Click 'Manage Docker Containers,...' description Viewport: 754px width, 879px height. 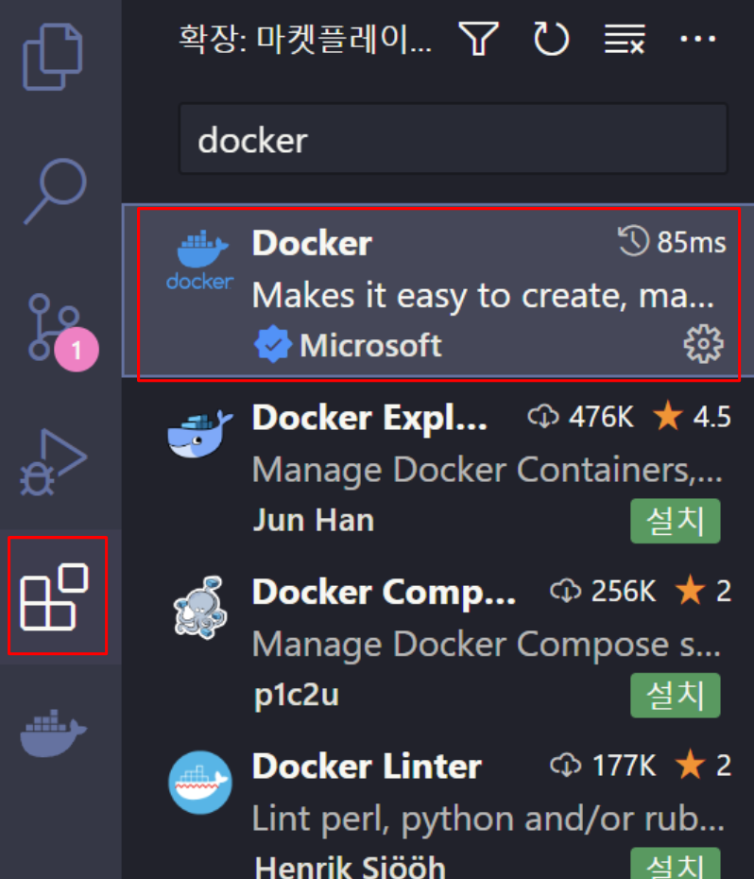(488, 470)
